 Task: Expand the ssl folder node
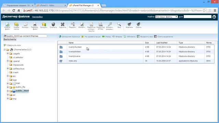click(x=8, y=95)
